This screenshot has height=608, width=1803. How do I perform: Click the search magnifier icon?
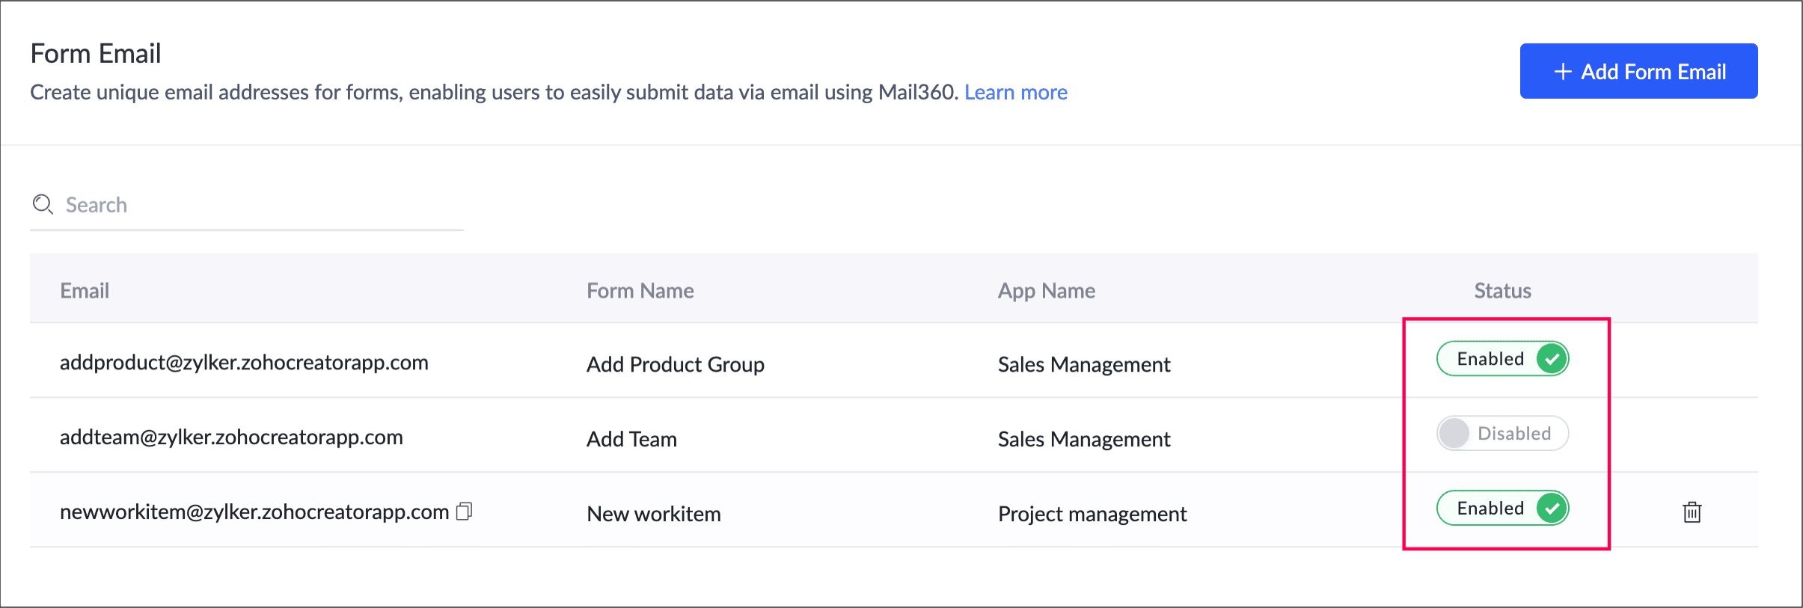point(43,204)
